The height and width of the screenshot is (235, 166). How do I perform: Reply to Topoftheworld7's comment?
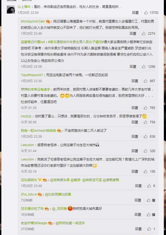[135, 81]
